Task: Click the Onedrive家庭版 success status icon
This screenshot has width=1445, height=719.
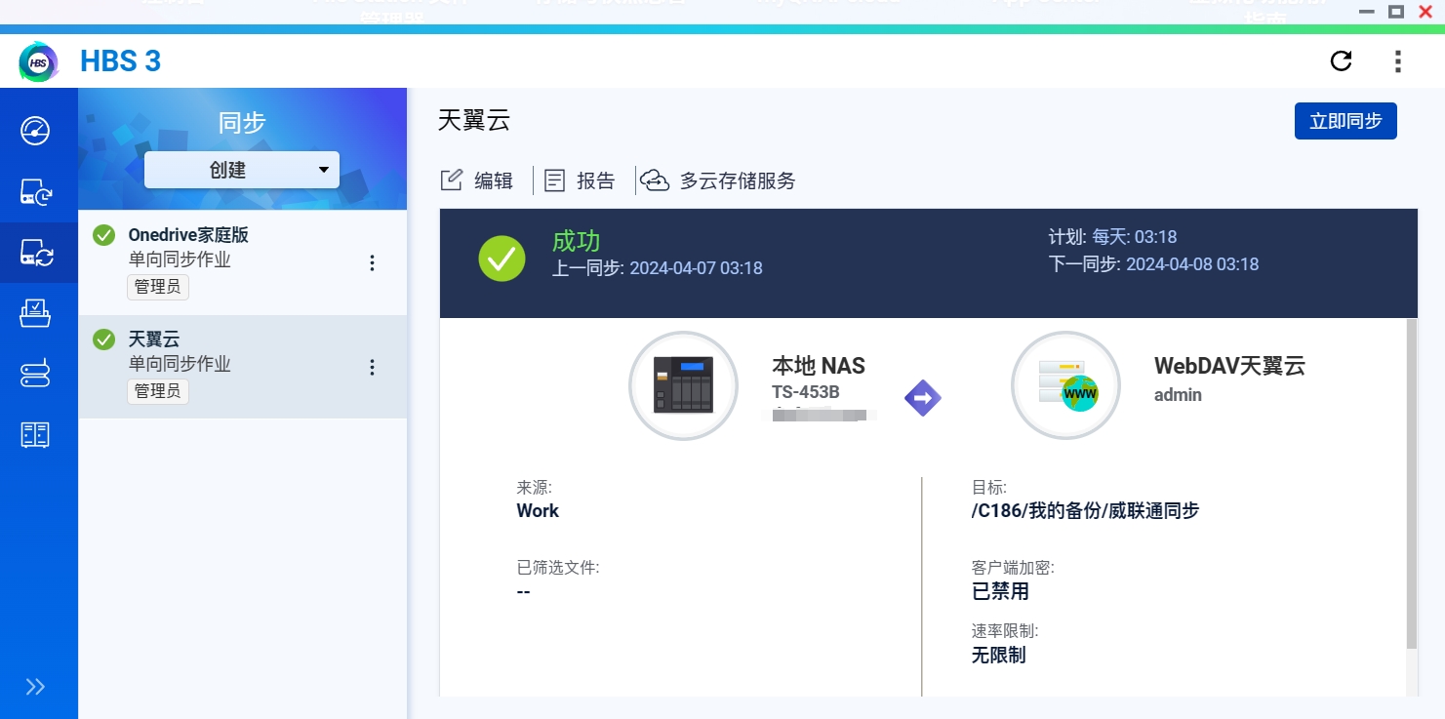Action: pyautogui.click(x=104, y=235)
